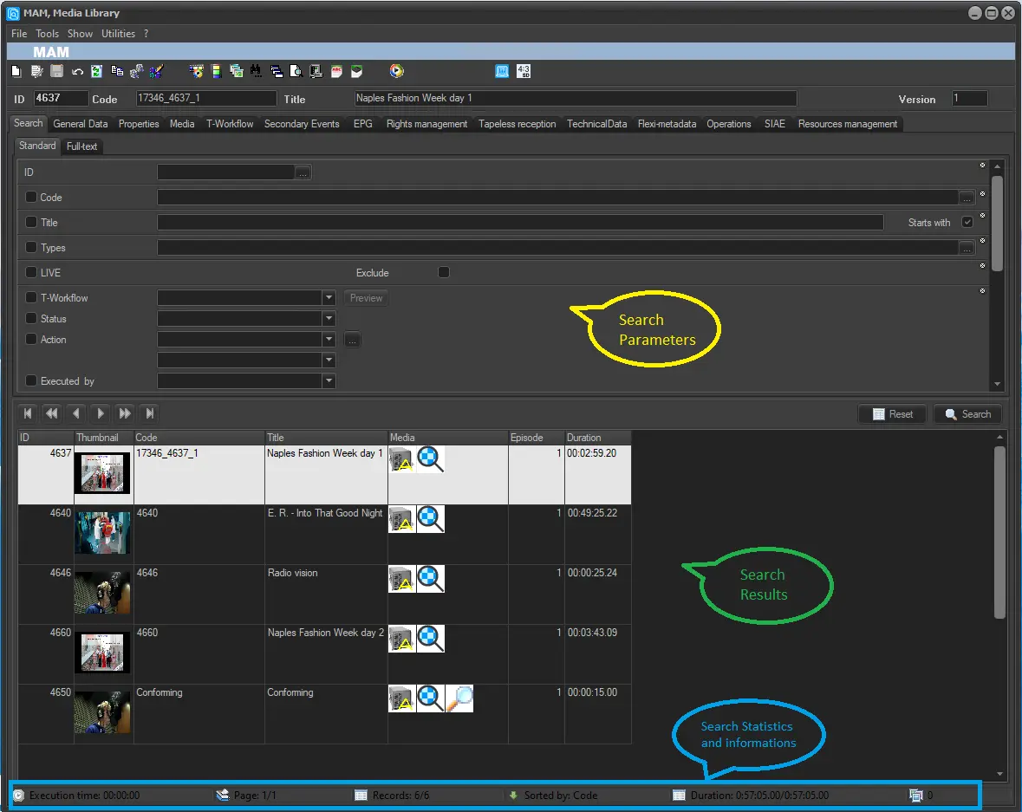1022x812 pixels.
Task: Open magnifier preview for Radio vision row
Action: point(431,579)
